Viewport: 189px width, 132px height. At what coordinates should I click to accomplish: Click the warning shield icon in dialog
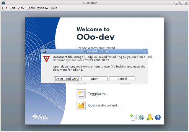point(46,59)
